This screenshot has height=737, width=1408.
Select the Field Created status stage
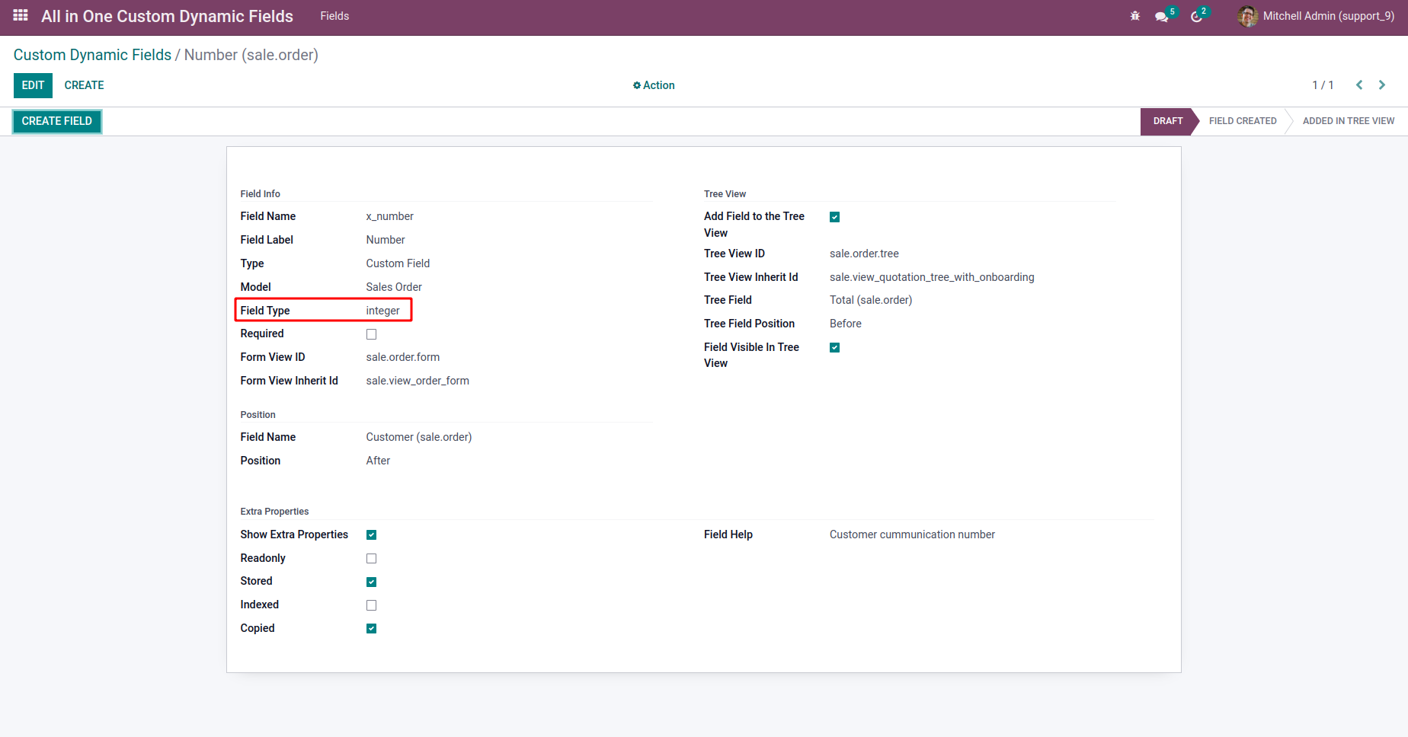tap(1242, 121)
